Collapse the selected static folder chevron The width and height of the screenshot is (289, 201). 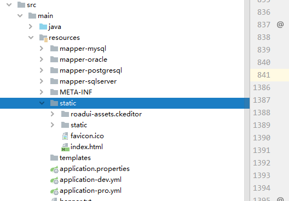tap(42, 103)
